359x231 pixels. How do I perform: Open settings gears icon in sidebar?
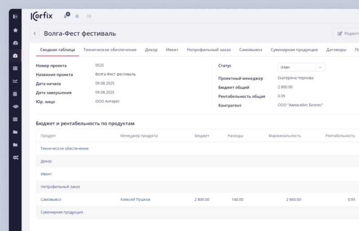pos(15,157)
